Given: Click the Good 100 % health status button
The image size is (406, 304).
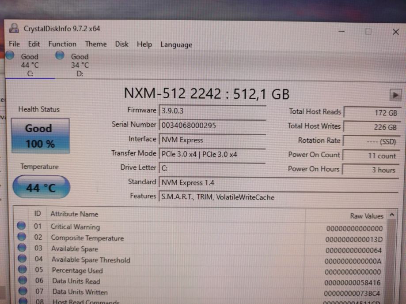Looking at the screenshot, I should (x=40, y=136).
